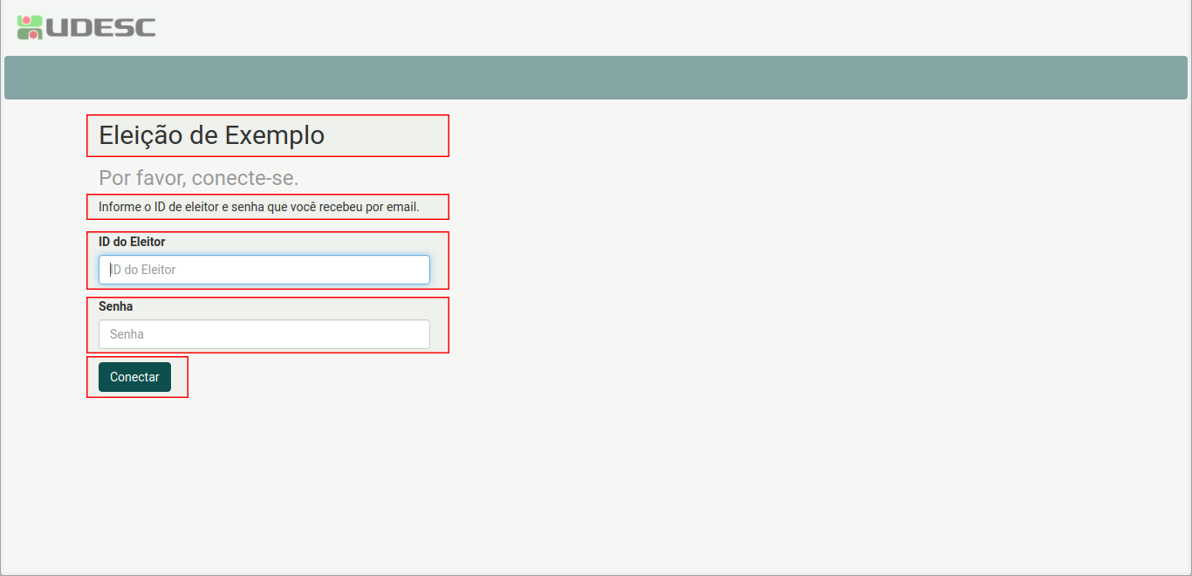This screenshot has width=1192, height=576.
Task: Click the right end of the Senha field
Action: (x=417, y=334)
